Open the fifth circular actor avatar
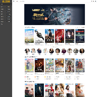Image resolution: width=97 pixels, height=97 pixels. pyautogui.click(x=51, y=51)
